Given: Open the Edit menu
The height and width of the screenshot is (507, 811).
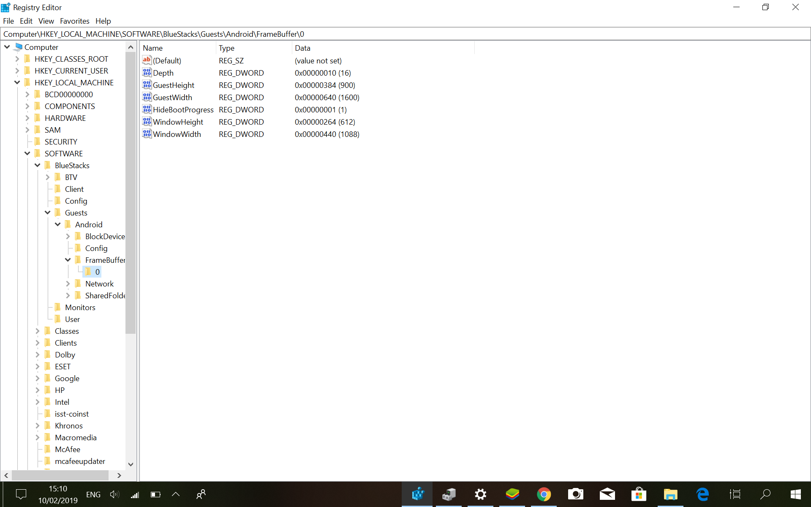Looking at the screenshot, I should (x=26, y=21).
